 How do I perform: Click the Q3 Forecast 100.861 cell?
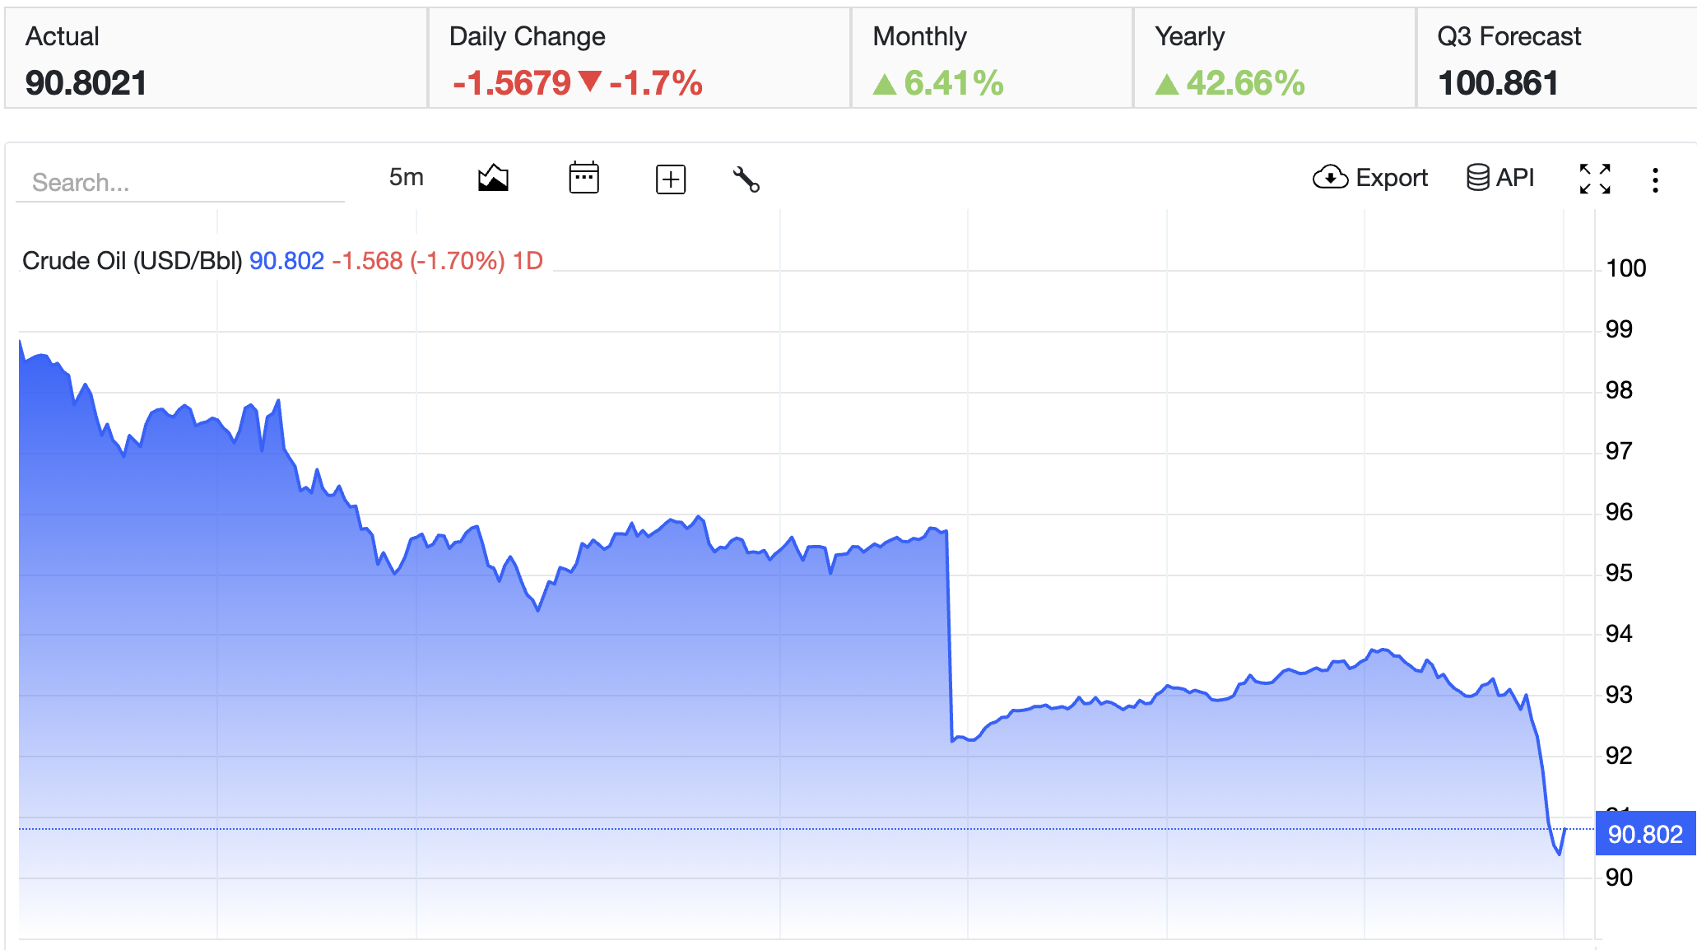1557,58
